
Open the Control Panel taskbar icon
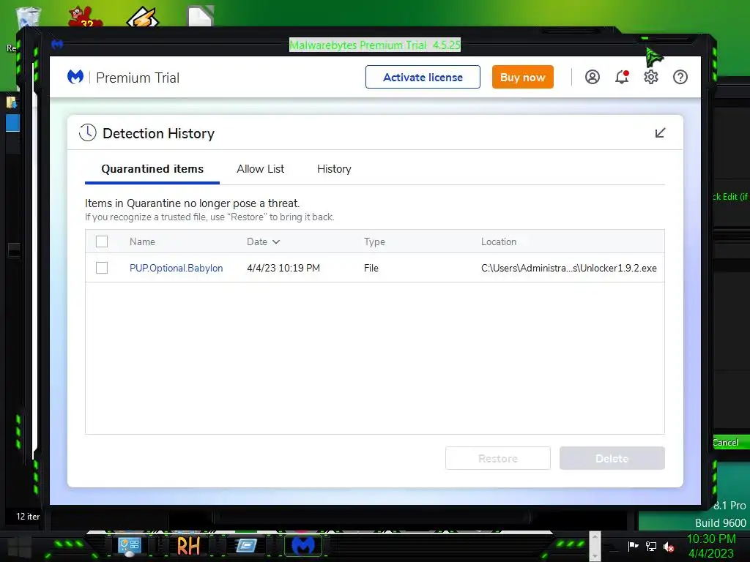click(x=129, y=546)
